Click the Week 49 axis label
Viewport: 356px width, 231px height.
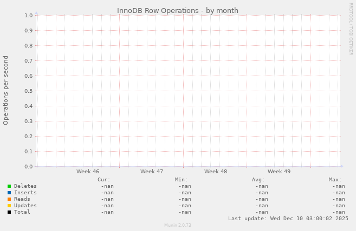click(x=279, y=172)
